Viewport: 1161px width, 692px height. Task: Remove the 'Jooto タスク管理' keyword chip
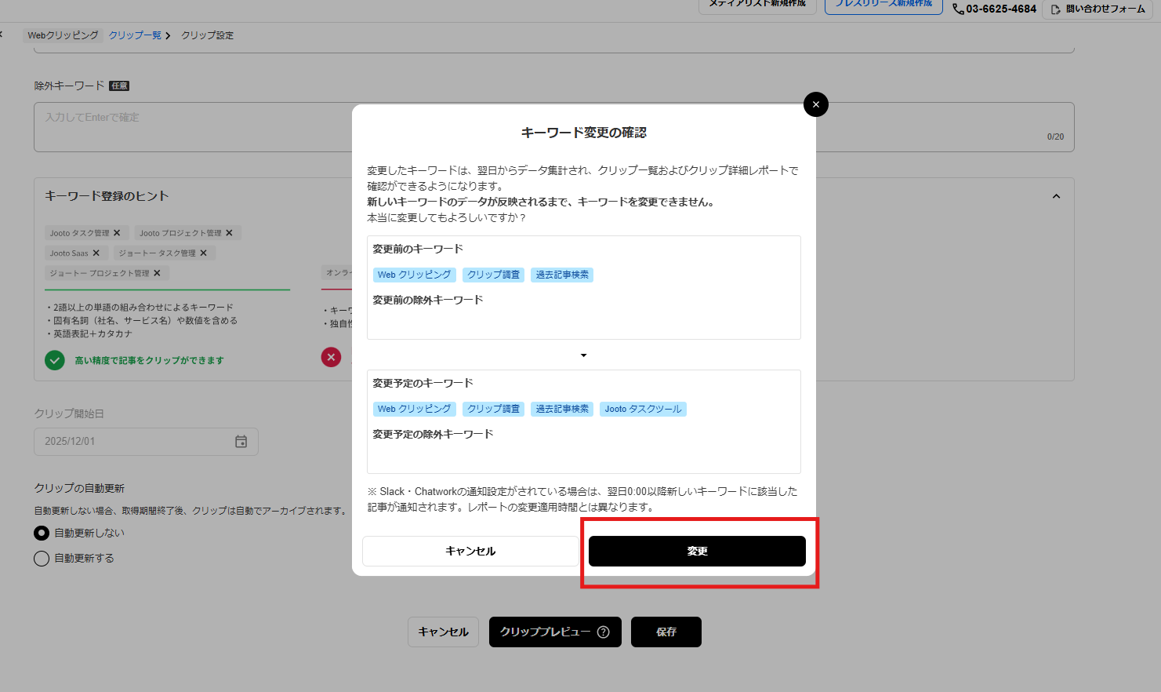[117, 232]
